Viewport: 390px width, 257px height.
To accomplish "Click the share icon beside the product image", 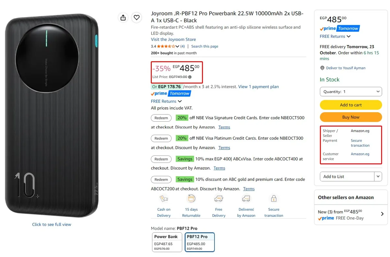I will [x=123, y=18].
